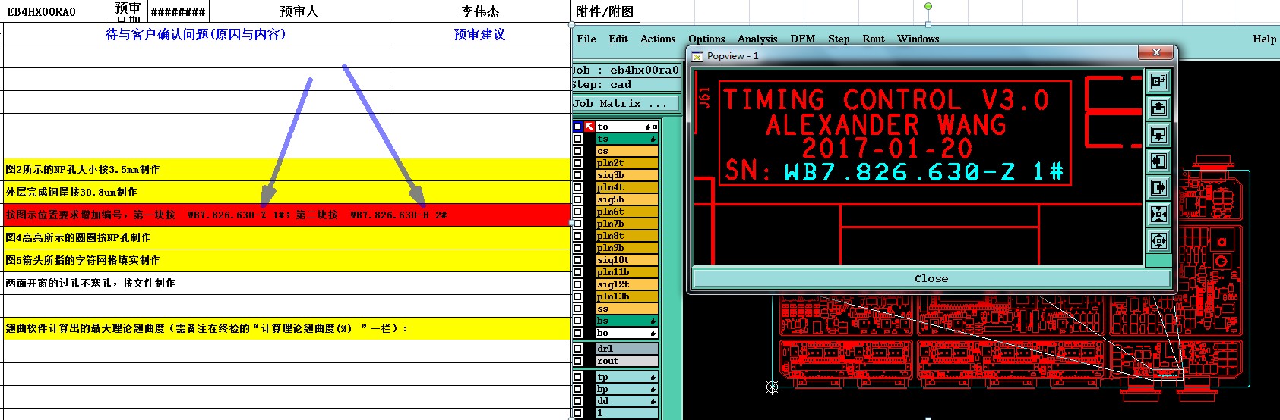The image size is (1280, 420).
Task: Open the File menu
Action: click(x=586, y=39)
